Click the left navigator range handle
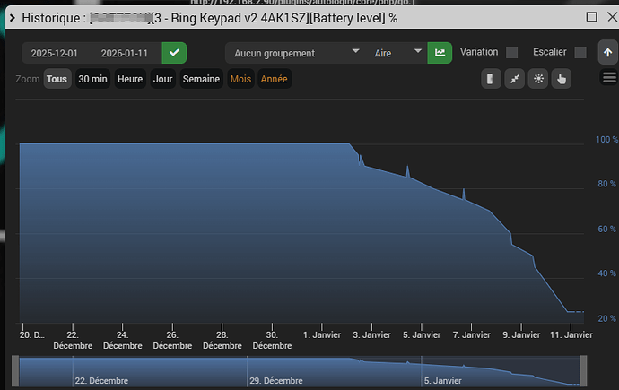Image resolution: width=619 pixels, height=390 pixels. (15, 371)
